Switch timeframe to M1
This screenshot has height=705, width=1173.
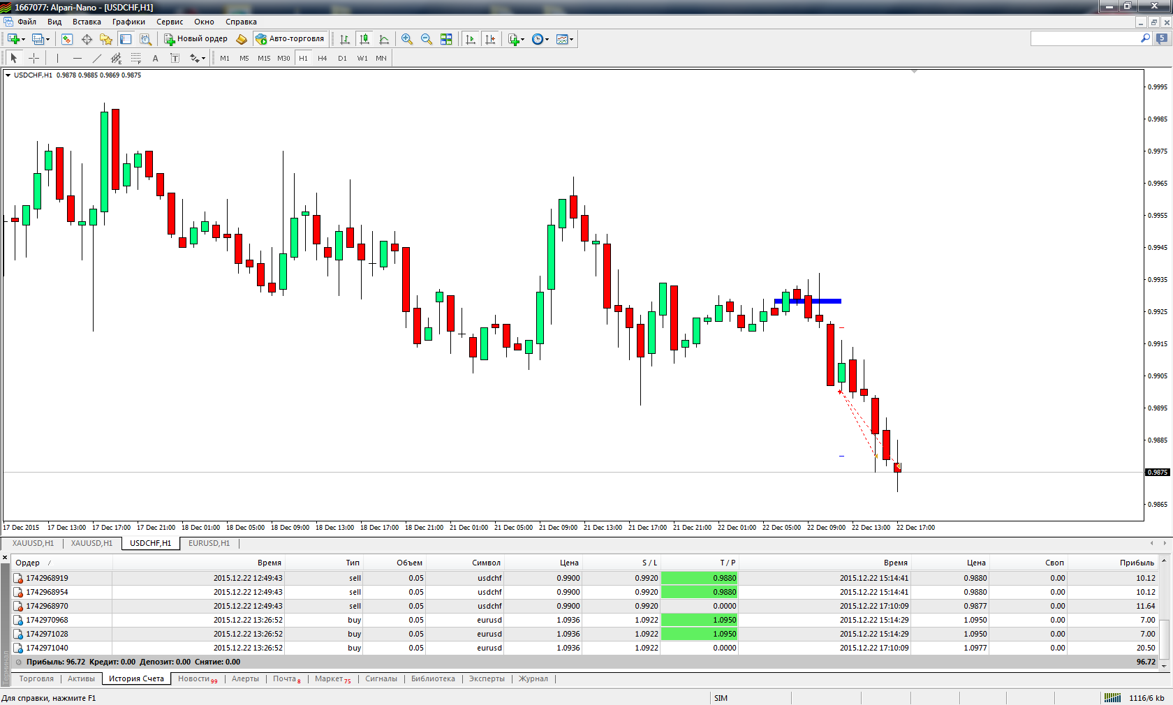click(x=225, y=58)
